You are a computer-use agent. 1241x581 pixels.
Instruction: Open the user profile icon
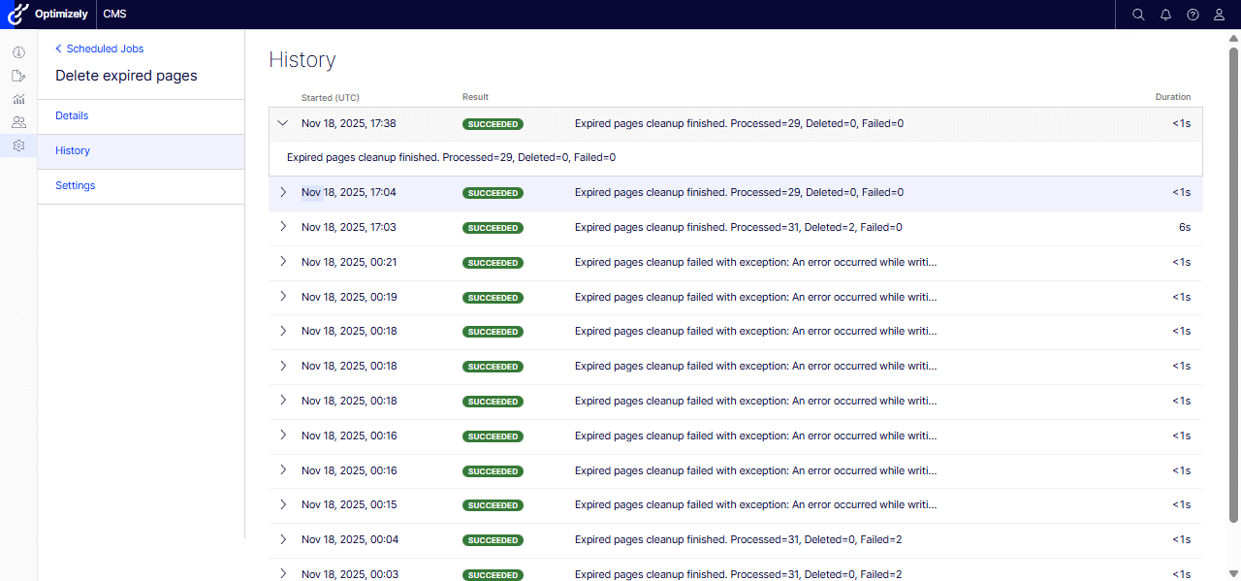pyautogui.click(x=1219, y=14)
